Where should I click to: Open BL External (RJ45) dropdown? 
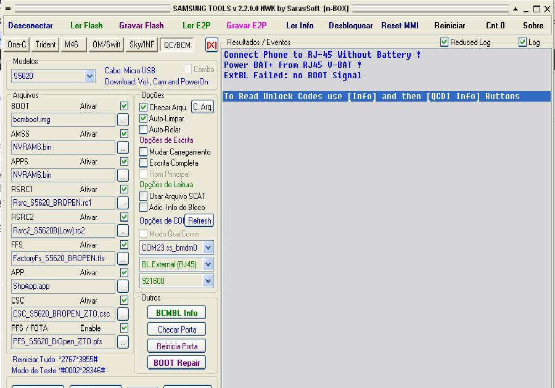[x=208, y=264]
